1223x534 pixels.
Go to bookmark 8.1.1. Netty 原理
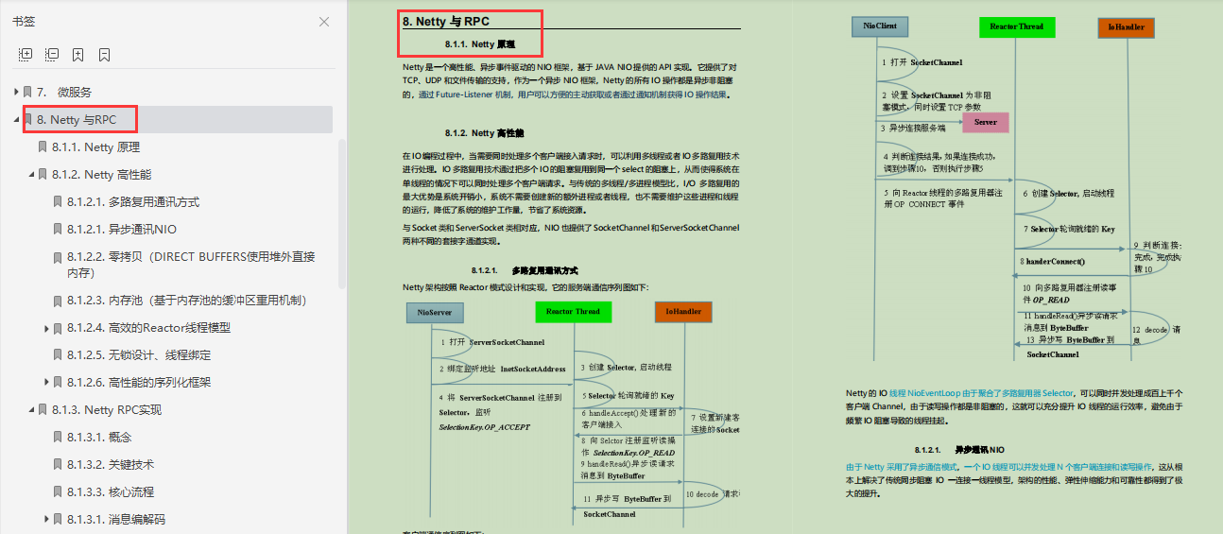pos(96,146)
